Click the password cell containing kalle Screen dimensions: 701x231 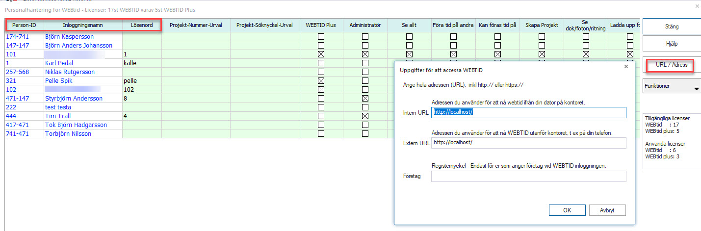tap(142, 63)
